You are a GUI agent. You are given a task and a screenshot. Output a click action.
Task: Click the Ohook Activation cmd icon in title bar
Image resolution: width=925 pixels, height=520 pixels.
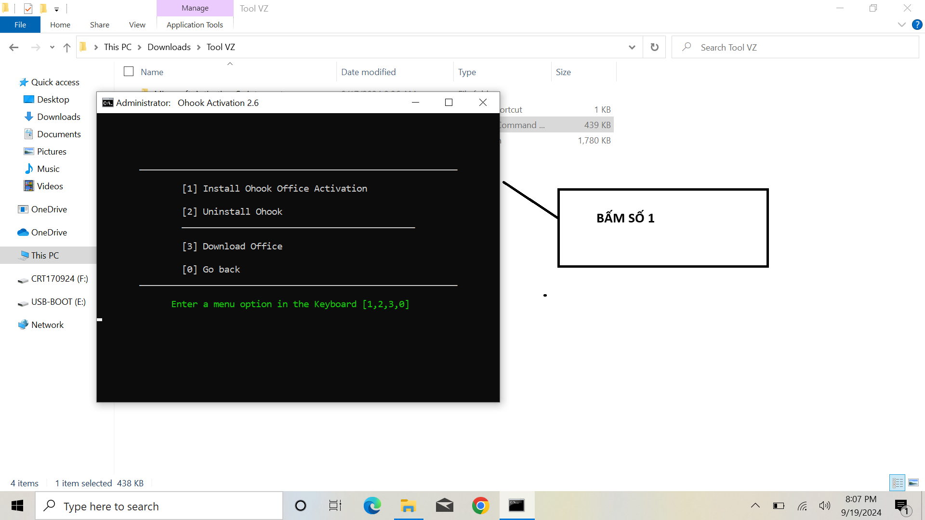pyautogui.click(x=107, y=103)
